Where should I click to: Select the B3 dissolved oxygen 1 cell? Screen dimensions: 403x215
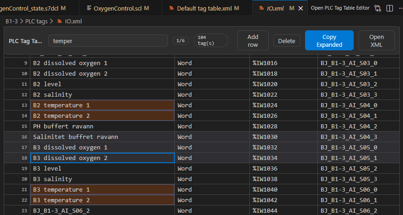coord(102,147)
